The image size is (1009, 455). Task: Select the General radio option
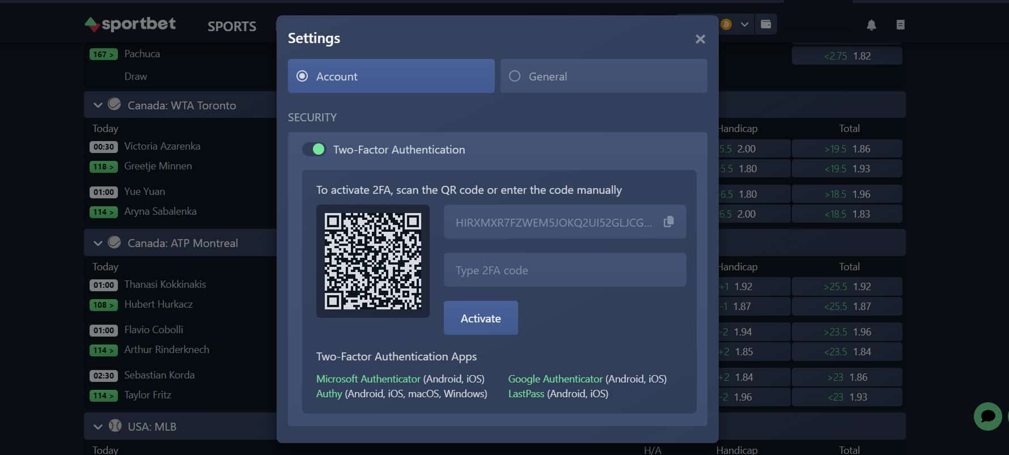click(x=604, y=76)
